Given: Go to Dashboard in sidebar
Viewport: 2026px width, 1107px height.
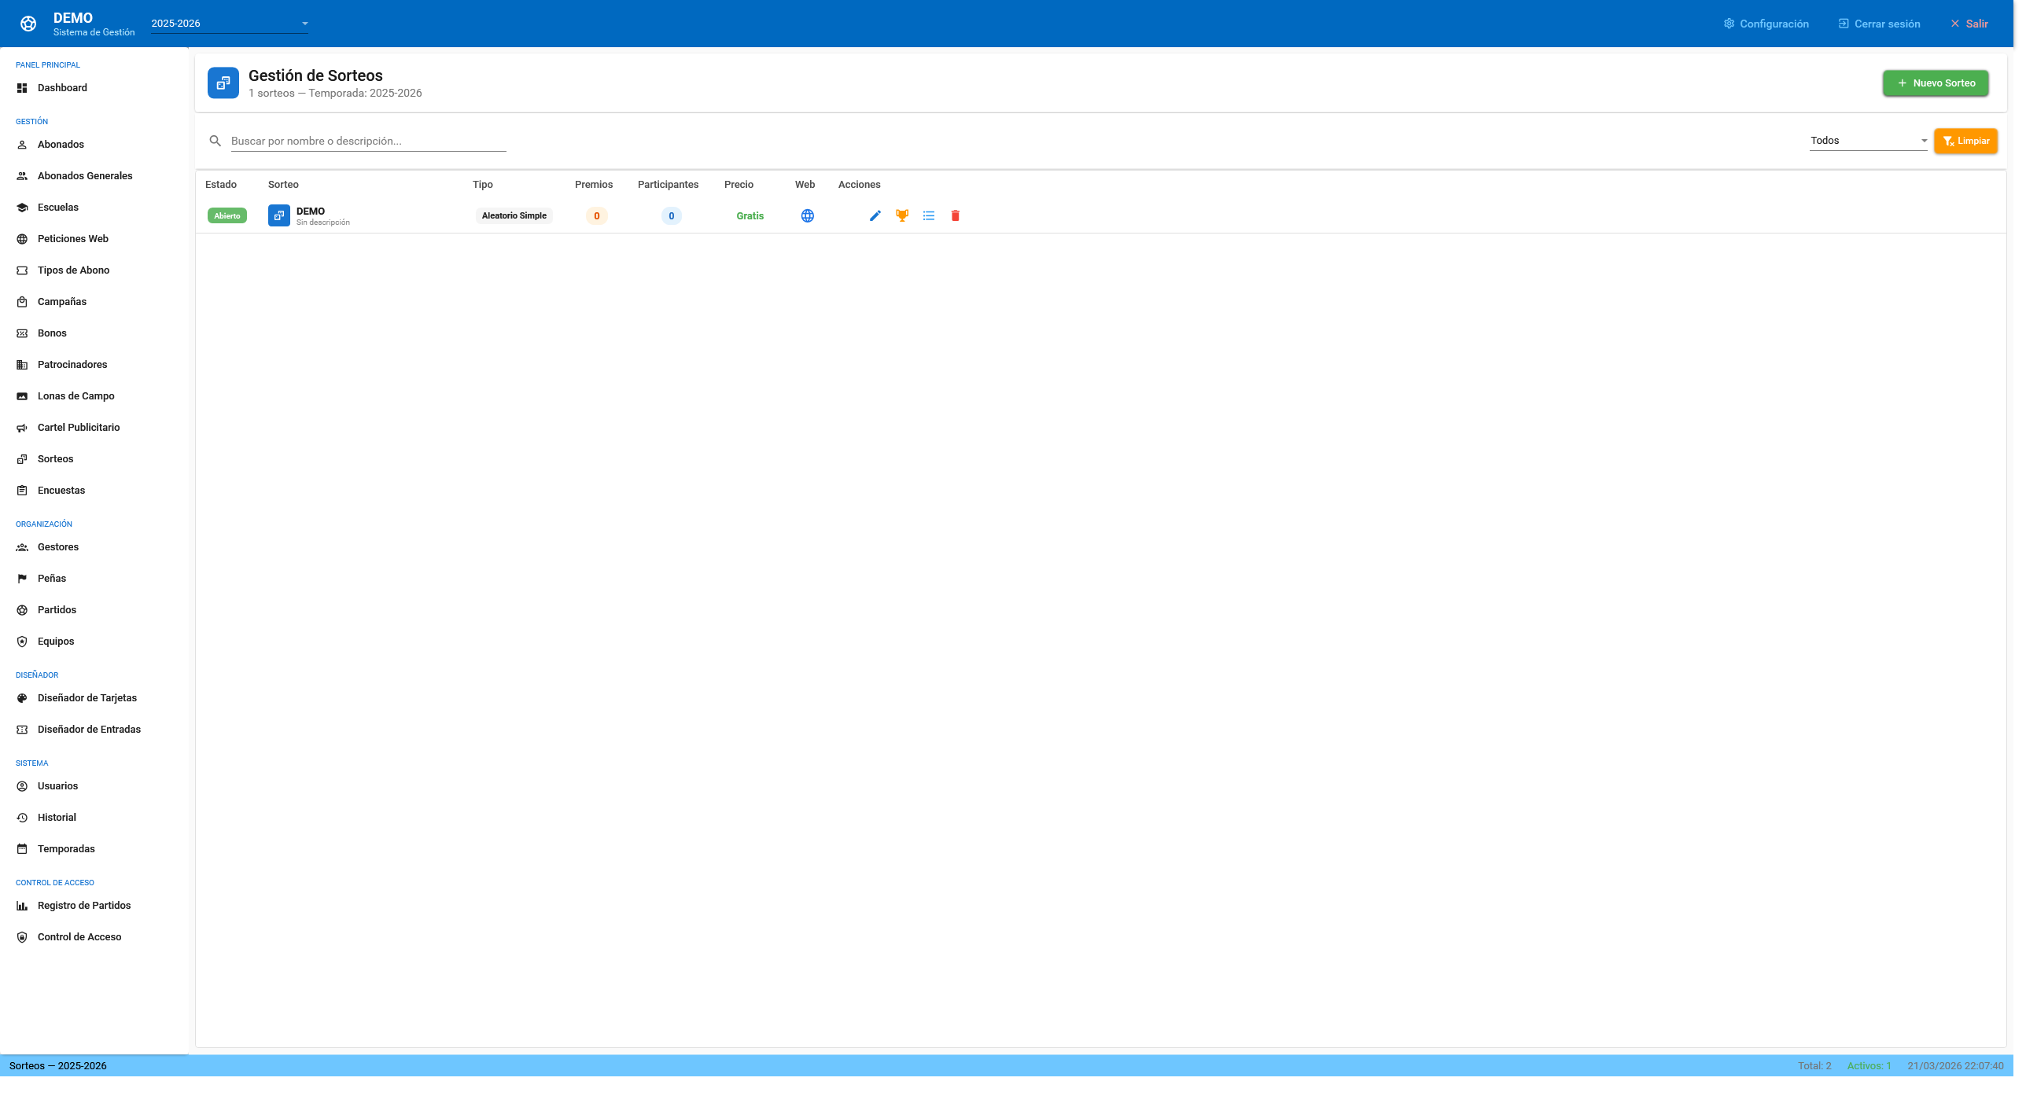Looking at the screenshot, I should [62, 87].
